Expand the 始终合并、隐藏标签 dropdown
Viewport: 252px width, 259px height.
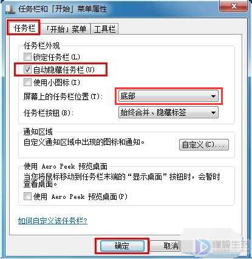click(168, 112)
